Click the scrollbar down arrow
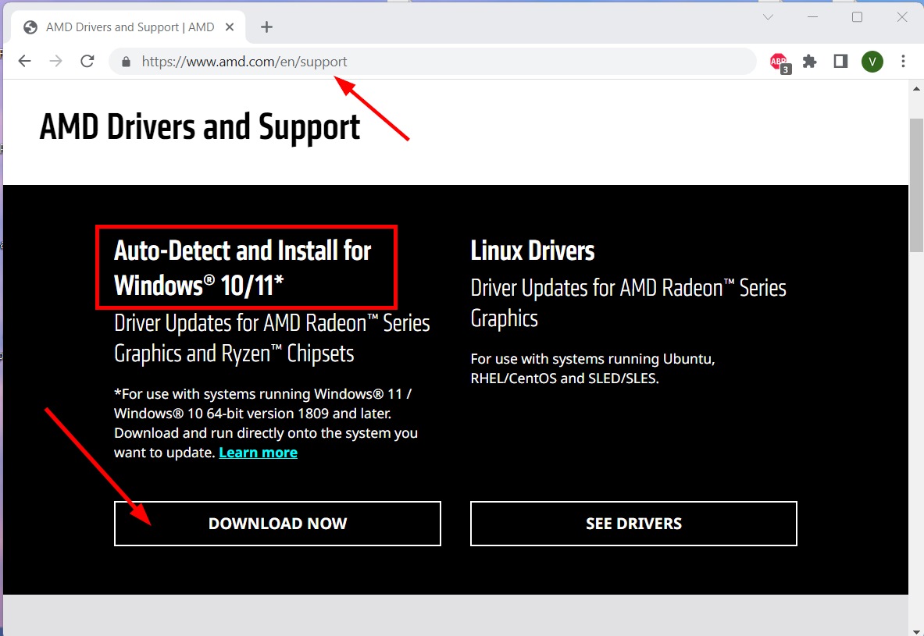 click(916, 631)
